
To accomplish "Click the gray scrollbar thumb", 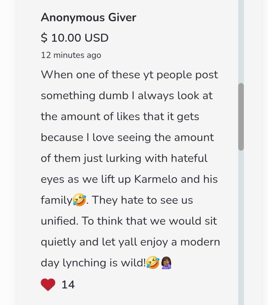I will 241,117.
